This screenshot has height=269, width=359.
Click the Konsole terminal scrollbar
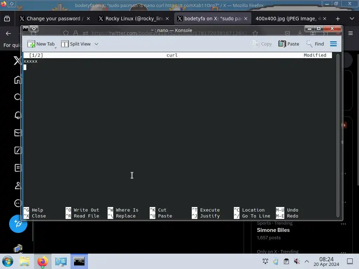(338, 135)
